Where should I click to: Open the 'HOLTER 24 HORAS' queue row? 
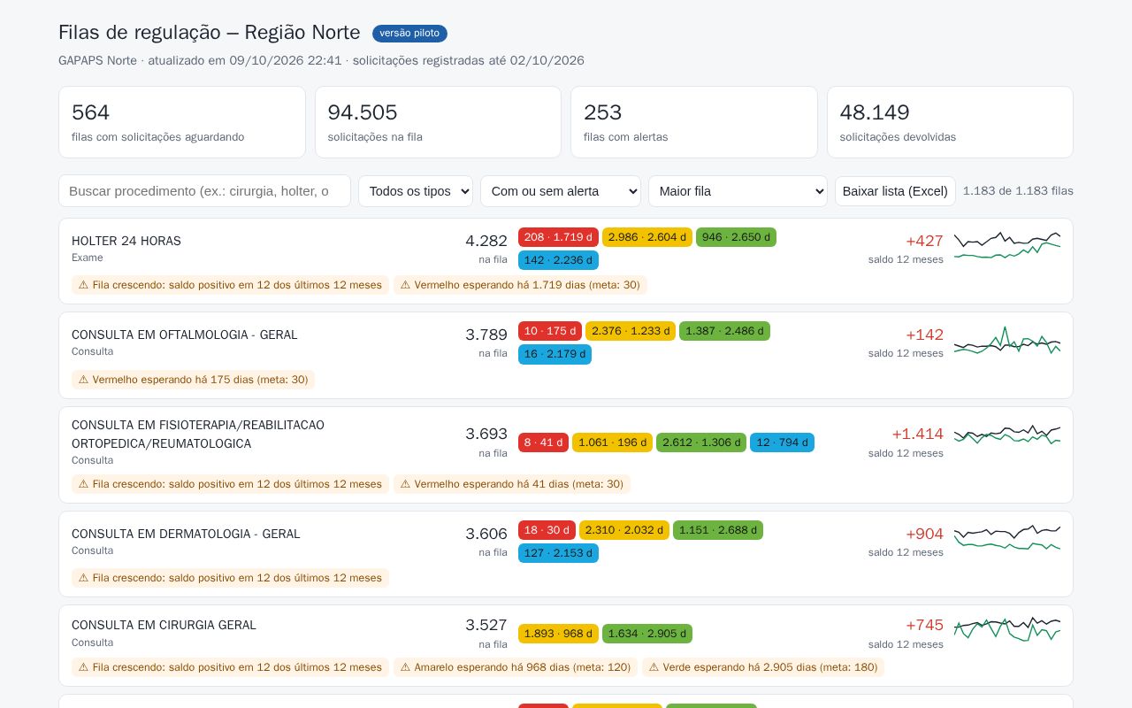pos(566,261)
